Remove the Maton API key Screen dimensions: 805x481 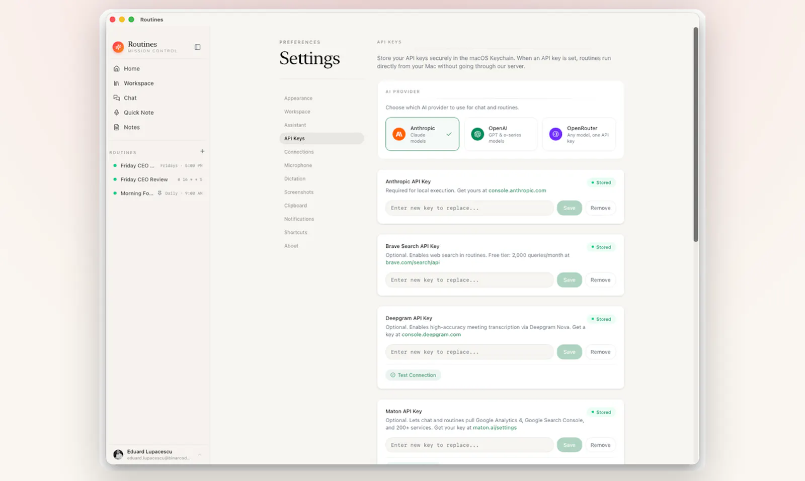(600, 445)
